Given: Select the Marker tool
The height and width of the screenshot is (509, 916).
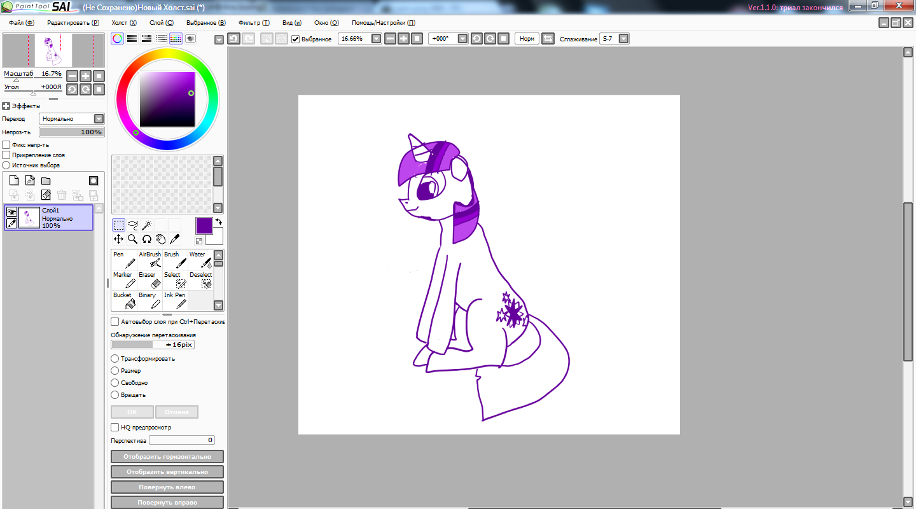Looking at the screenshot, I should pos(124,280).
